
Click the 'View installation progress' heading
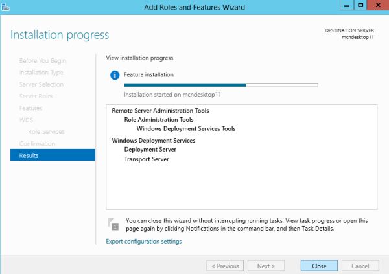(139, 58)
